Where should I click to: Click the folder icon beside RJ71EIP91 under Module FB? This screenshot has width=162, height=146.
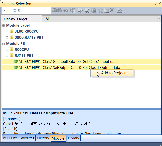11,56
